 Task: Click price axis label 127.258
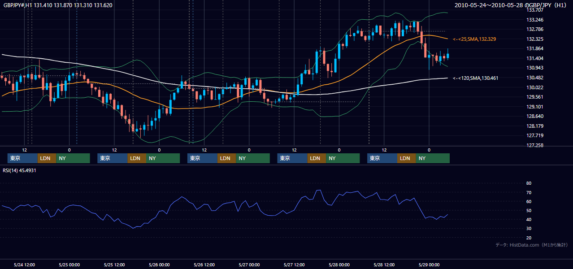(535, 145)
